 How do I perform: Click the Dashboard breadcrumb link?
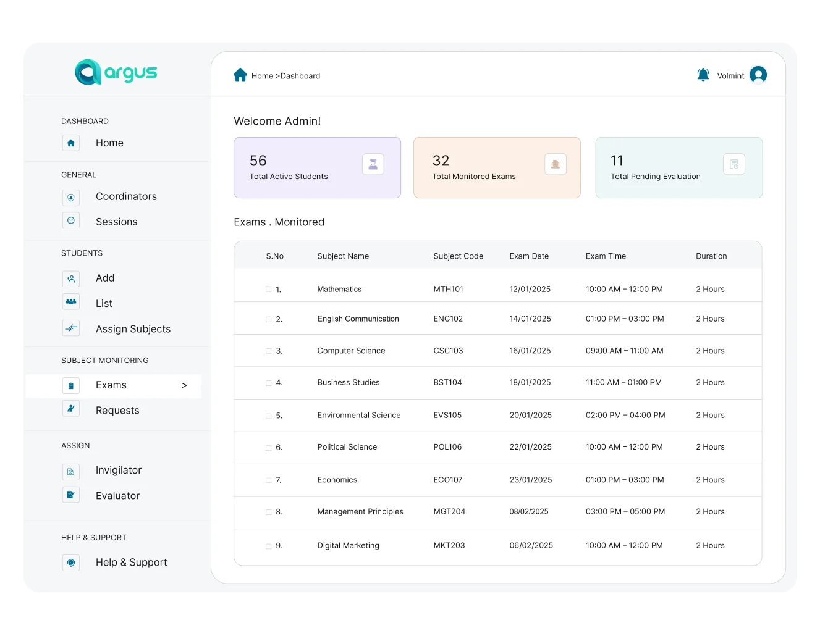coord(300,76)
